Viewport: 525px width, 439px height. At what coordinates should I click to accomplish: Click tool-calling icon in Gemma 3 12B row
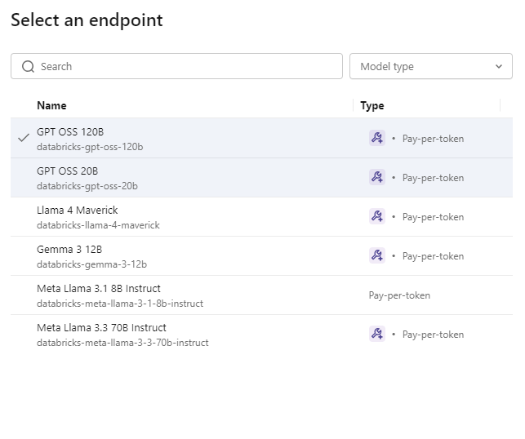pyautogui.click(x=377, y=255)
